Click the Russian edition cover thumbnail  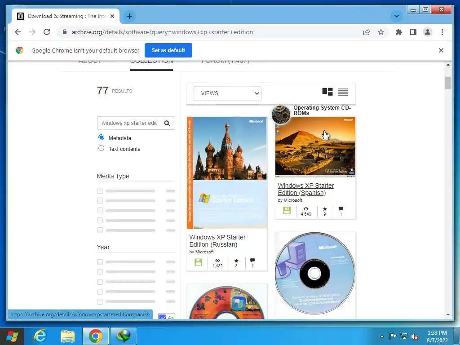[227, 173]
